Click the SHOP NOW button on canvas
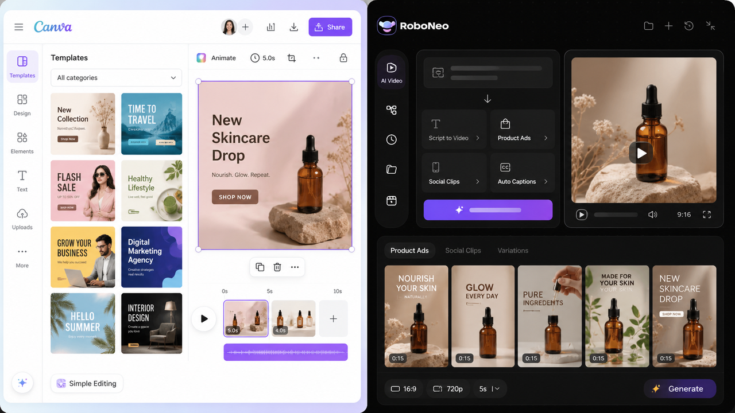 click(235, 197)
